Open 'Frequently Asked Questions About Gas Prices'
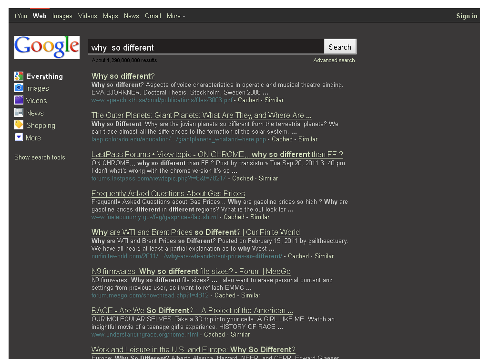Screen dimensions: 480x359 [168, 193]
